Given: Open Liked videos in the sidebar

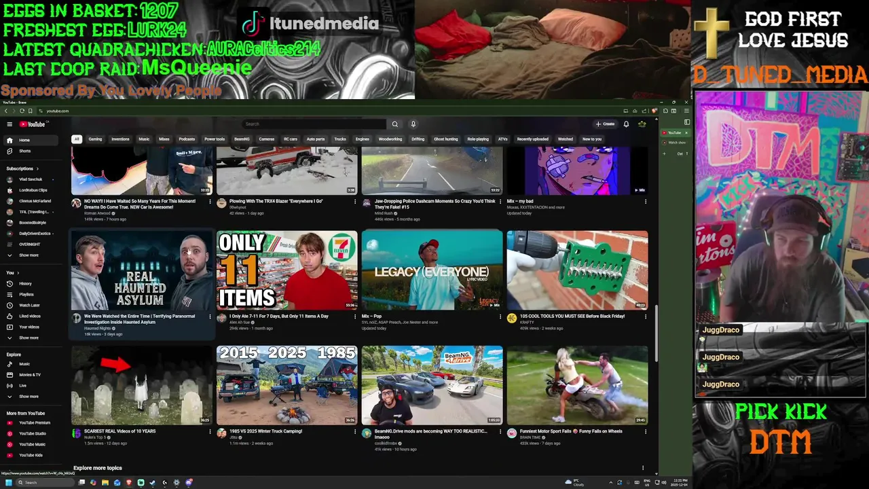Looking at the screenshot, I should click(29, 316).
